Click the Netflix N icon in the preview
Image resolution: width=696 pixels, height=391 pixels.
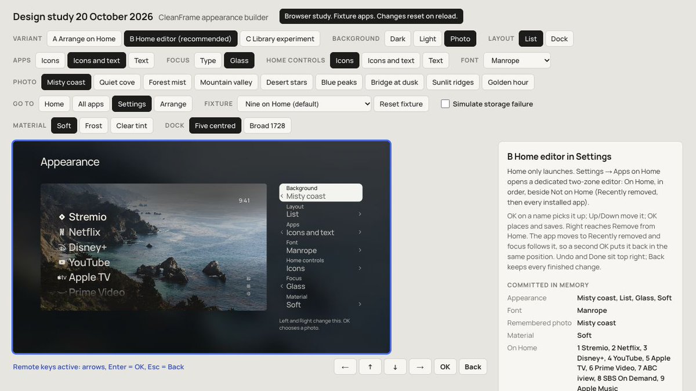(61, 232)
